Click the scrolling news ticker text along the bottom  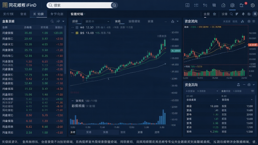pyautogui.click(x=129, y=142)
